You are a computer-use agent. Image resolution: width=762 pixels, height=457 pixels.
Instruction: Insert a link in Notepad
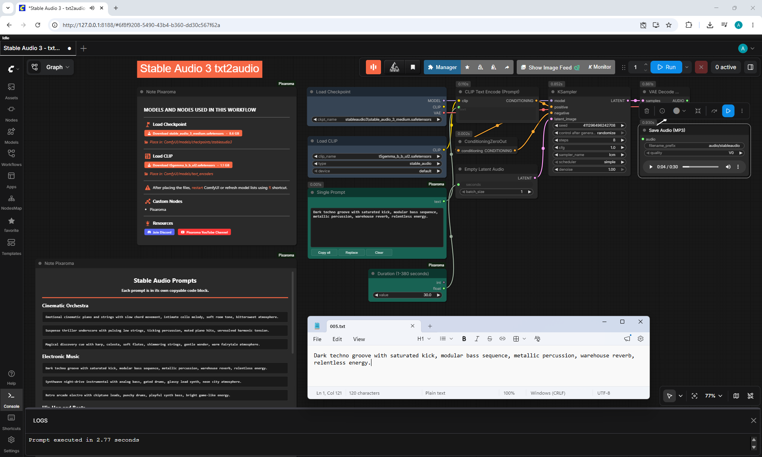click(x=502, y=339)
